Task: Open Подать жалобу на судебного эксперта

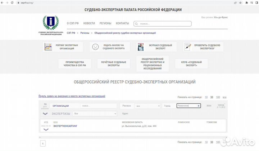Action: (110, 47)
